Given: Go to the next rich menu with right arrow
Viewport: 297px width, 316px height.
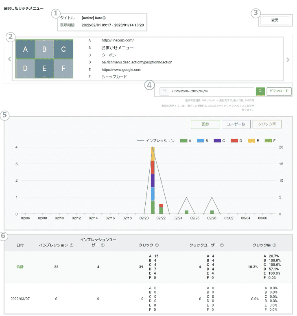Looking at the screenshot, I should click(288, 60).
